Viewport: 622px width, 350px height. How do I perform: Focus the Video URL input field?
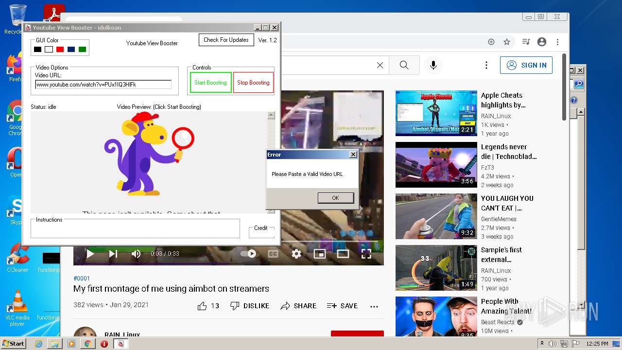(x=103, y=85)
